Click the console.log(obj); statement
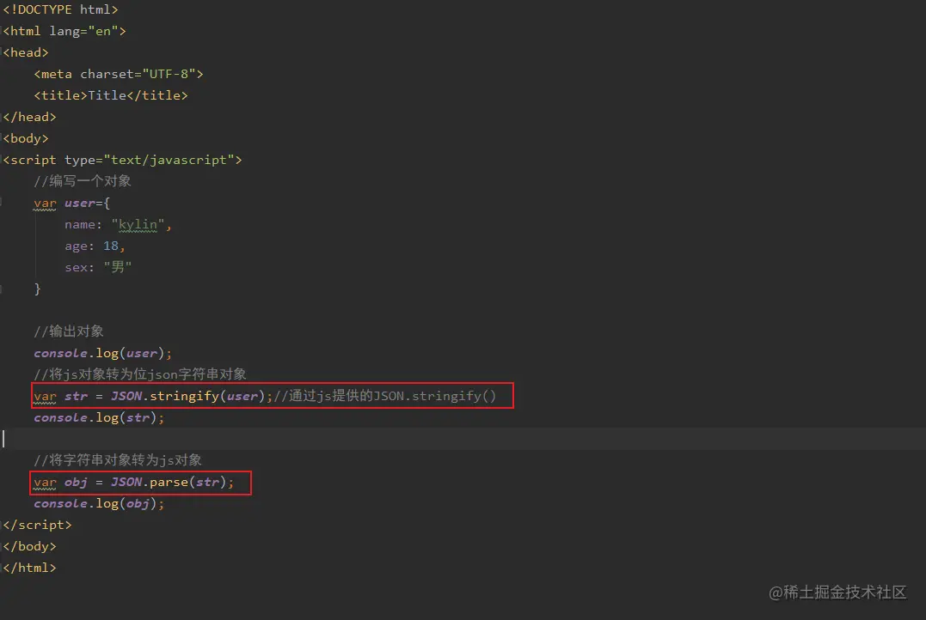This screenshot has width=926, height=620. point(99,504)
